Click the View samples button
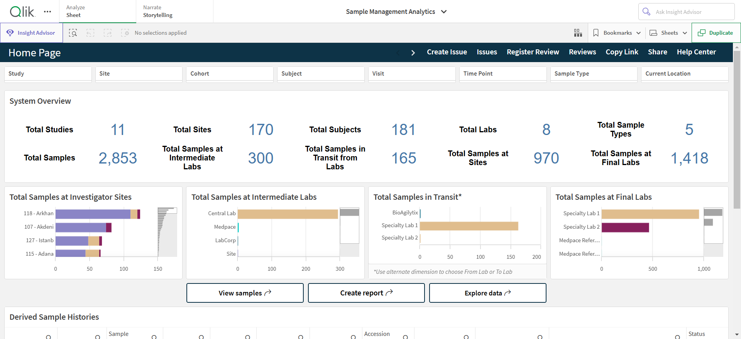 [x=245, y=293]
